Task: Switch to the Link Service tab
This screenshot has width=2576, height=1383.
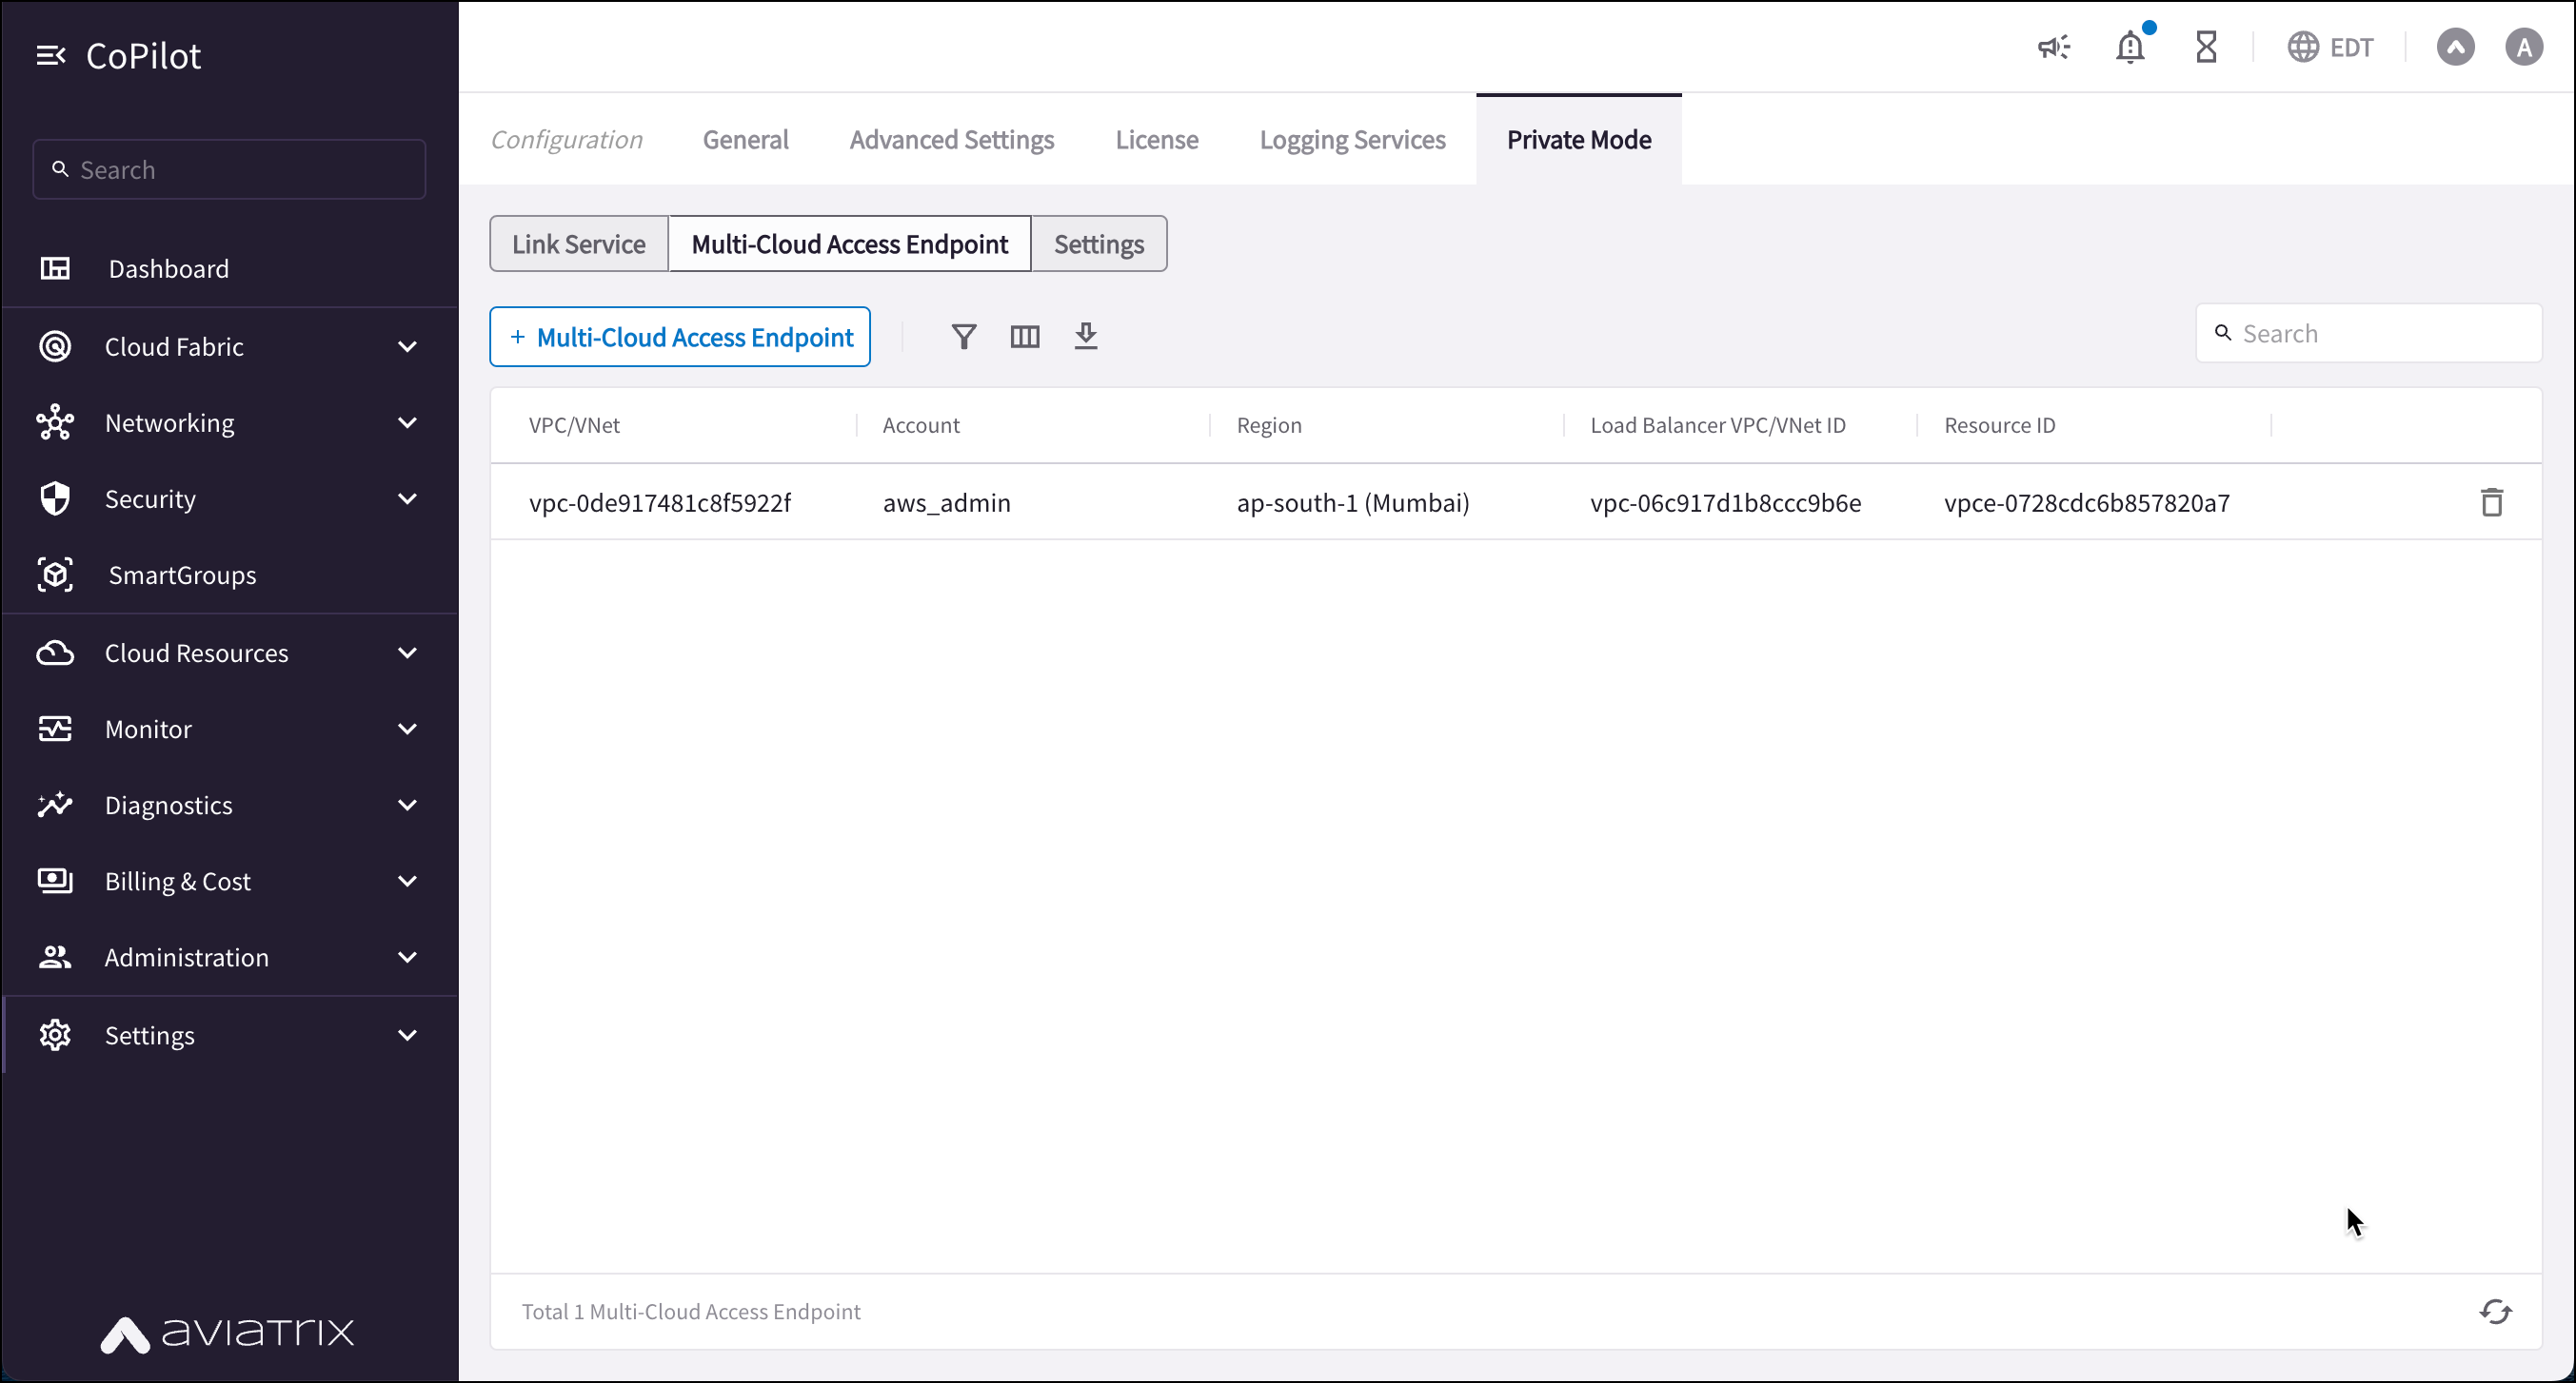Action: point(579,243)
